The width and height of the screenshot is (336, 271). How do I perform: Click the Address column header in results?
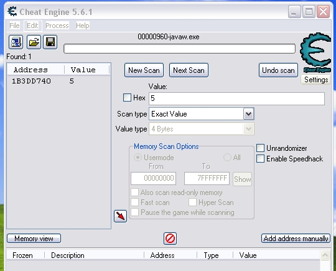click(36, 70)
